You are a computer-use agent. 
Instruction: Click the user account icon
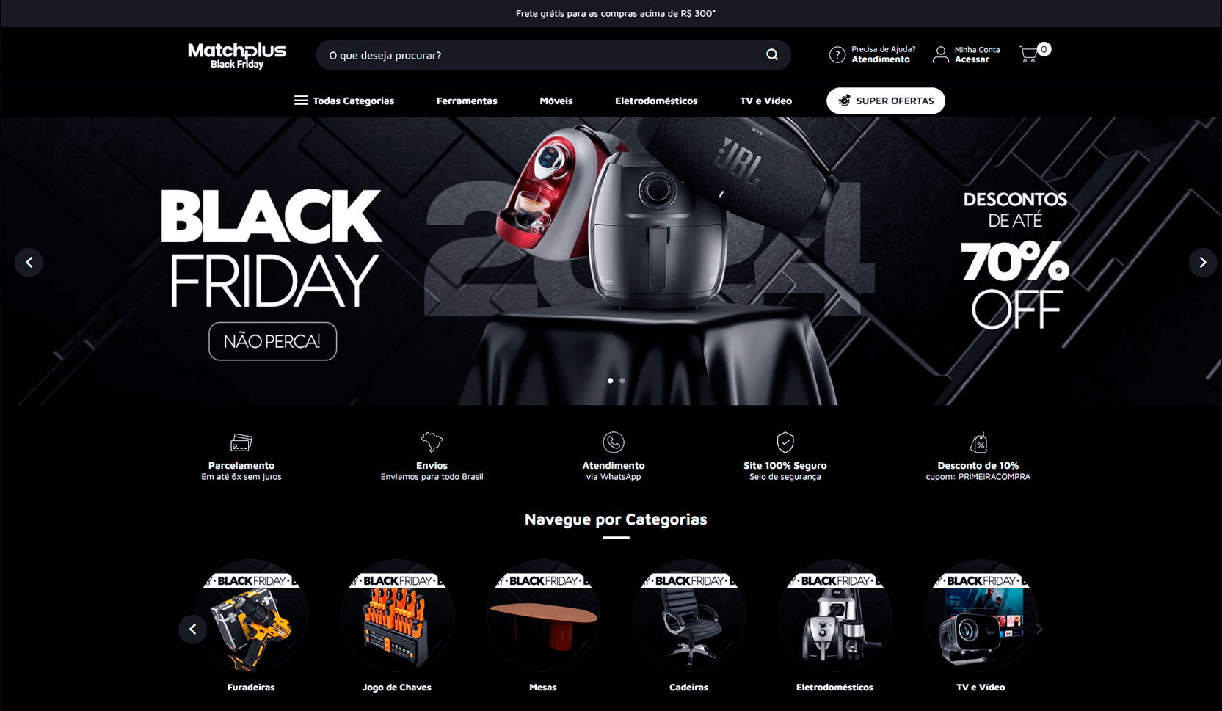(x=940, y=55)
